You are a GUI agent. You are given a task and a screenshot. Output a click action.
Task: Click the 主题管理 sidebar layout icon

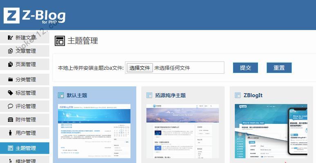tap(10, 148)
